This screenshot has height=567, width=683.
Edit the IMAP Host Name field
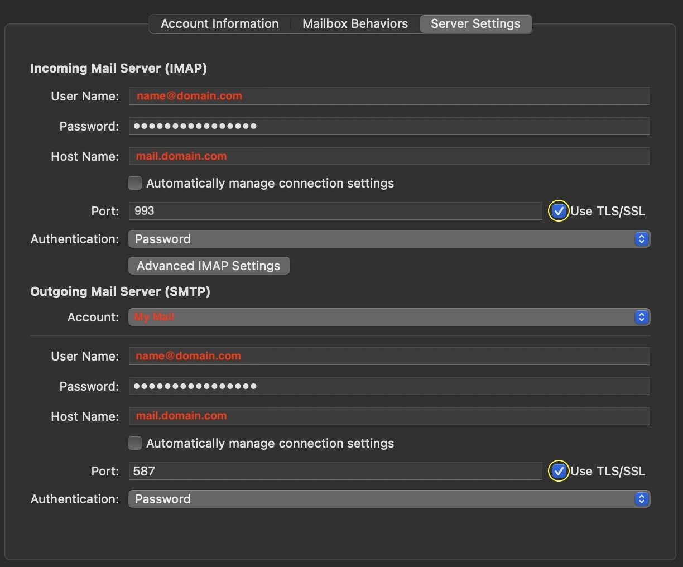(389, 156)
